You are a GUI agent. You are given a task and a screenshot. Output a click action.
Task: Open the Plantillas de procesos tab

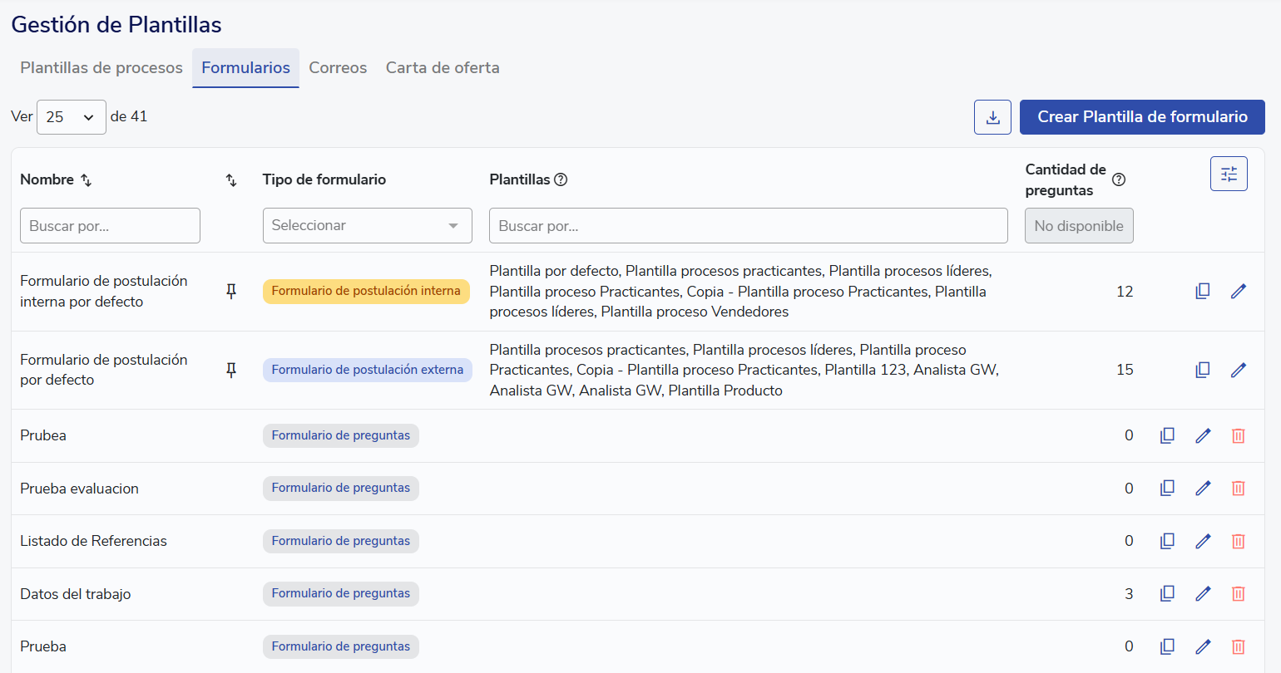[x=101, y=68]
